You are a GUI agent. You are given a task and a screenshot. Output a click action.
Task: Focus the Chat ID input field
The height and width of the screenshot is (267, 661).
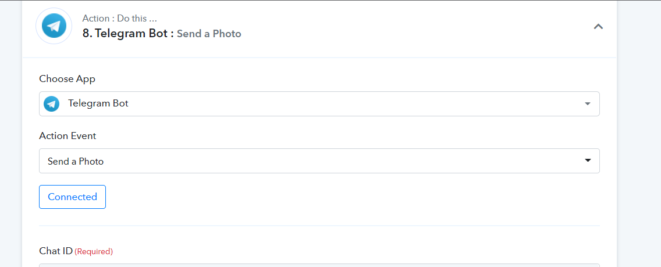[x=319, y=265]
